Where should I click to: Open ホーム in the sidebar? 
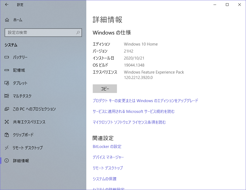[x=43, y=20]
